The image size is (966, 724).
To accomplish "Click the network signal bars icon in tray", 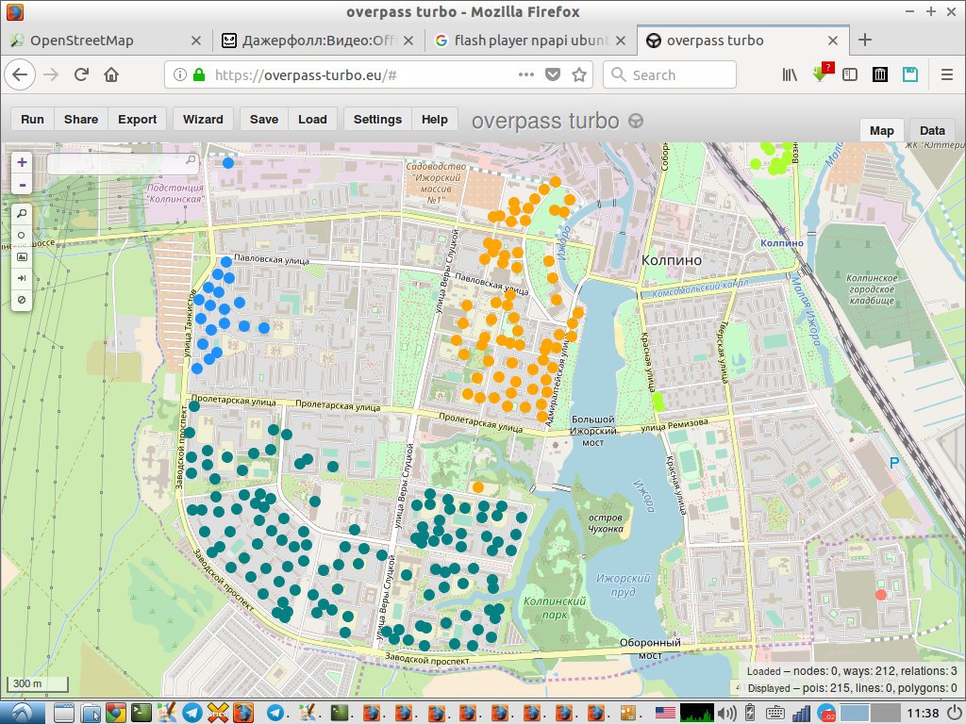I will 801,713.
